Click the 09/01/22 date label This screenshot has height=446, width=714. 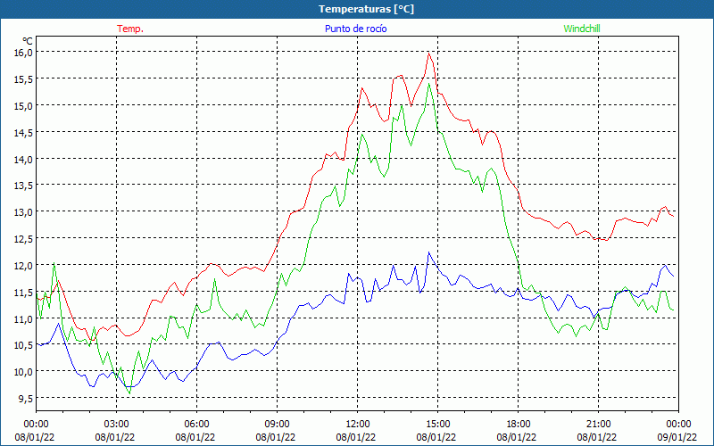pyautogui.click(x=677, y=437)
